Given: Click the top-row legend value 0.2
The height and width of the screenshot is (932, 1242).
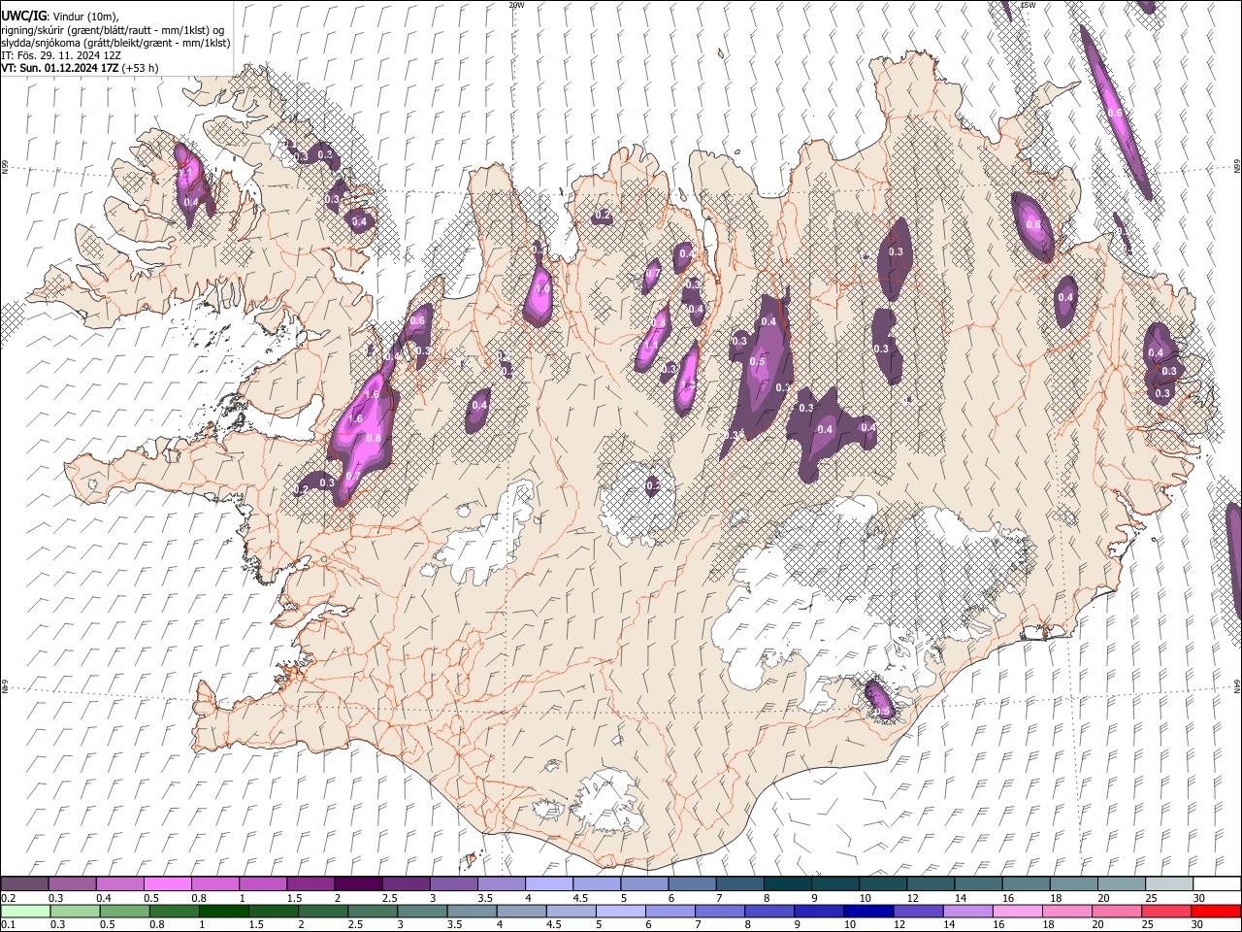Looking at the screenshot, I should [x=8, y=898].
